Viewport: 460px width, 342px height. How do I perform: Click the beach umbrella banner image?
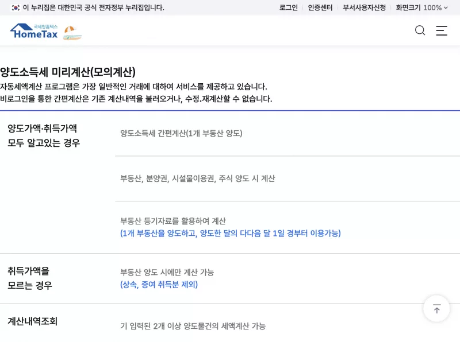coord(72,33)
